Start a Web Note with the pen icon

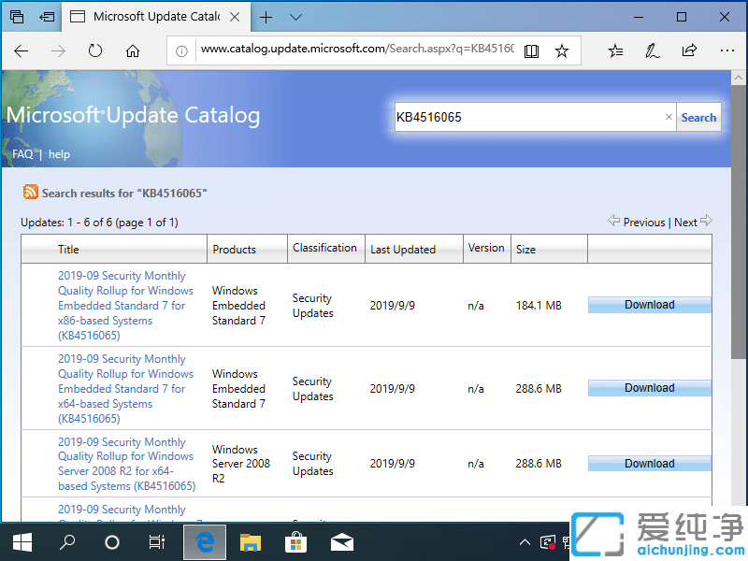pos(652,52)
